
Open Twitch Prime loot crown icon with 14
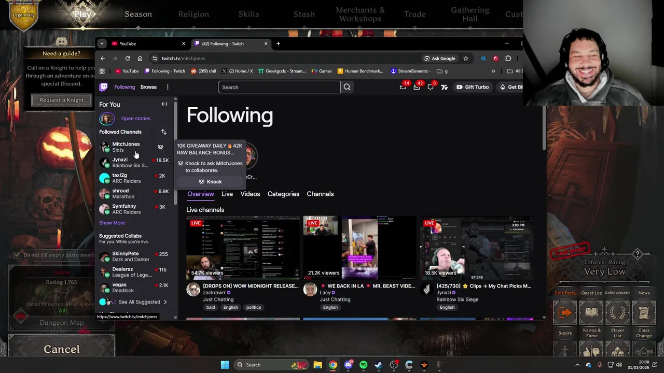pos(403,87)
